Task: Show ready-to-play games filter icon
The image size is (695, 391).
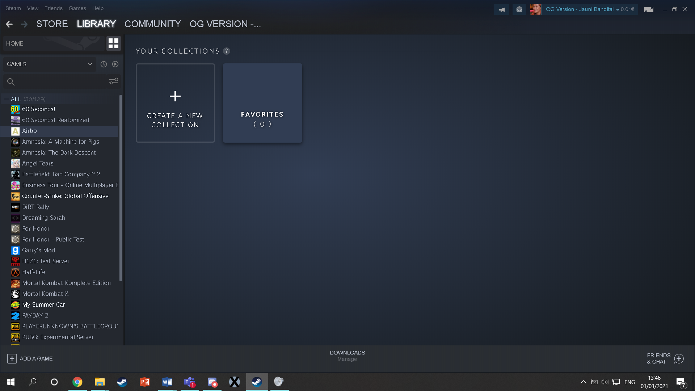Action: (x=115, y=64)
